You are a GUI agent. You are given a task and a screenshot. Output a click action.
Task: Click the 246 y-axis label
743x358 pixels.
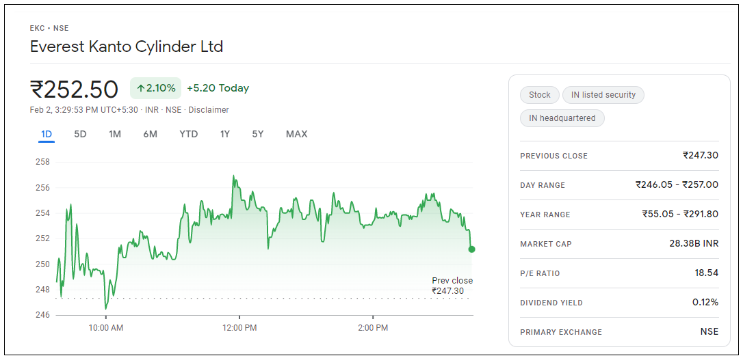(x=42, y=314)
